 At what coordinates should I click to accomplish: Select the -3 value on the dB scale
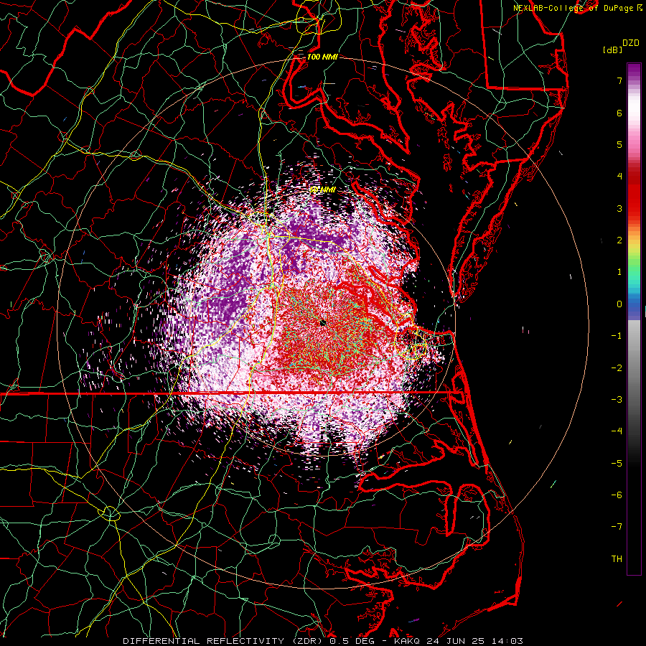(x=617, y=400)
